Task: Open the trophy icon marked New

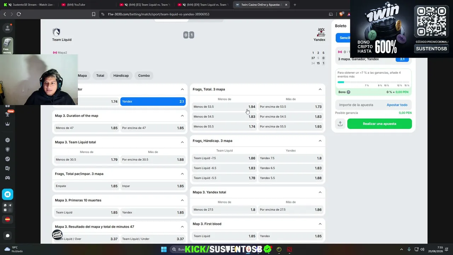Action: pos(7,114)
